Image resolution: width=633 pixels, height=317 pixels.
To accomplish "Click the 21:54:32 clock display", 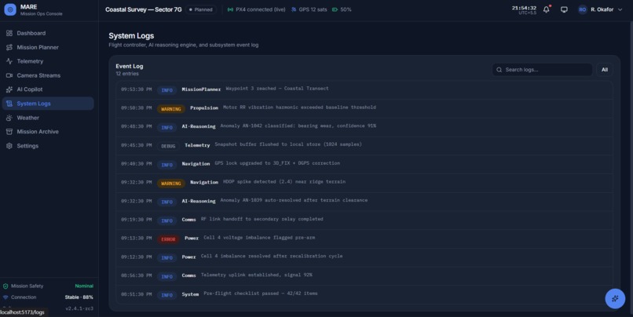I will (x=524, y=8).
